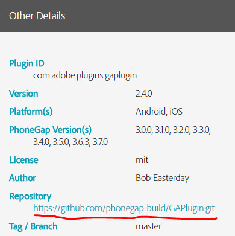Image resolution: width=235 pixels, height=236 pixels.
Task: Click the Repository label
Action: 30,196
